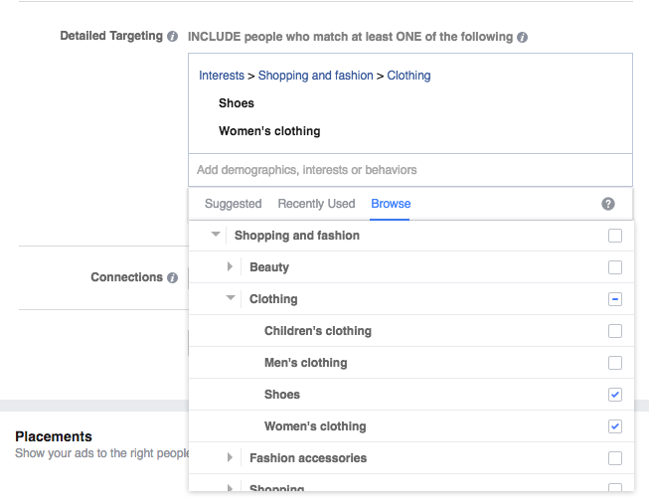Select the Shoes selected interest entry
The height and width of the screenshot is (503, 649).
237,103
